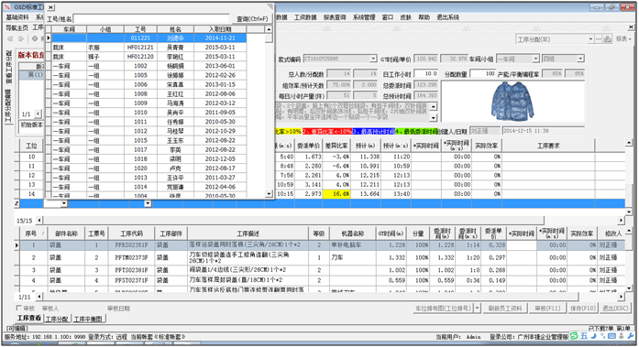The image size is (639, 347).
Task: Click the red legend swatch <-10%
Action: click(x=327, y=132)
